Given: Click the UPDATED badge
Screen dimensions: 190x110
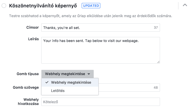Looking at the screenshot, I should pyautogui.click(x=91, y=6).
